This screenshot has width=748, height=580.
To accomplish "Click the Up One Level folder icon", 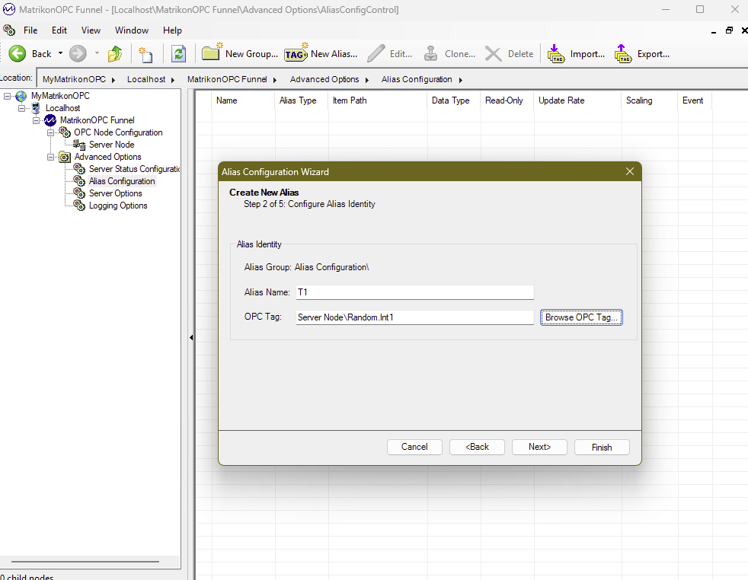I will tap(115, 54).
